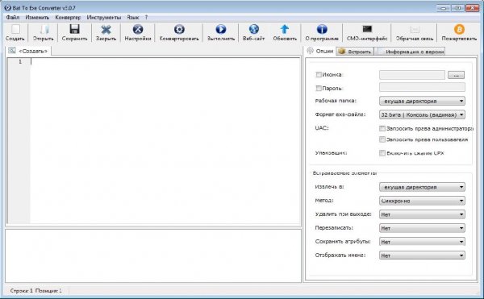484x299 pixels.
Task: Enable the Иконка checkbox
Action: [319, 75]
